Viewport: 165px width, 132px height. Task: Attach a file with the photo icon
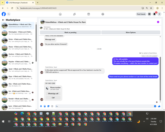coord(45,106)
